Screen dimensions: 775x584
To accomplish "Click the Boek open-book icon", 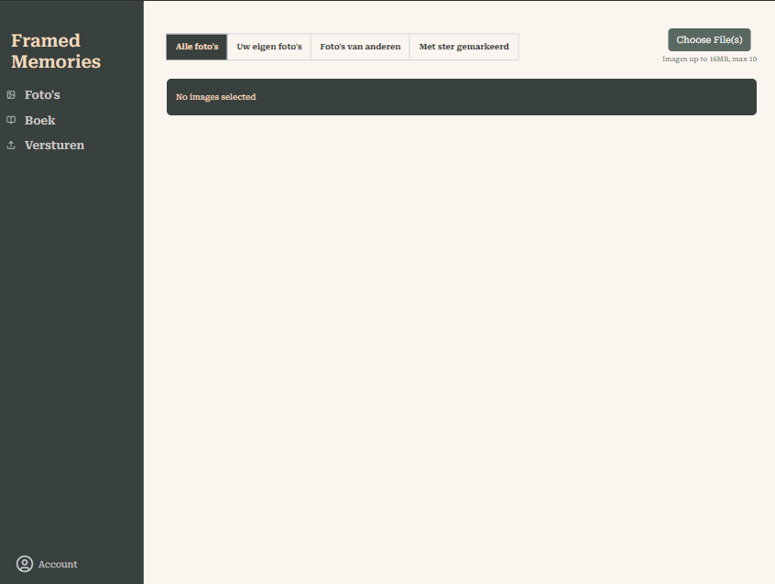I will point(11,120).
